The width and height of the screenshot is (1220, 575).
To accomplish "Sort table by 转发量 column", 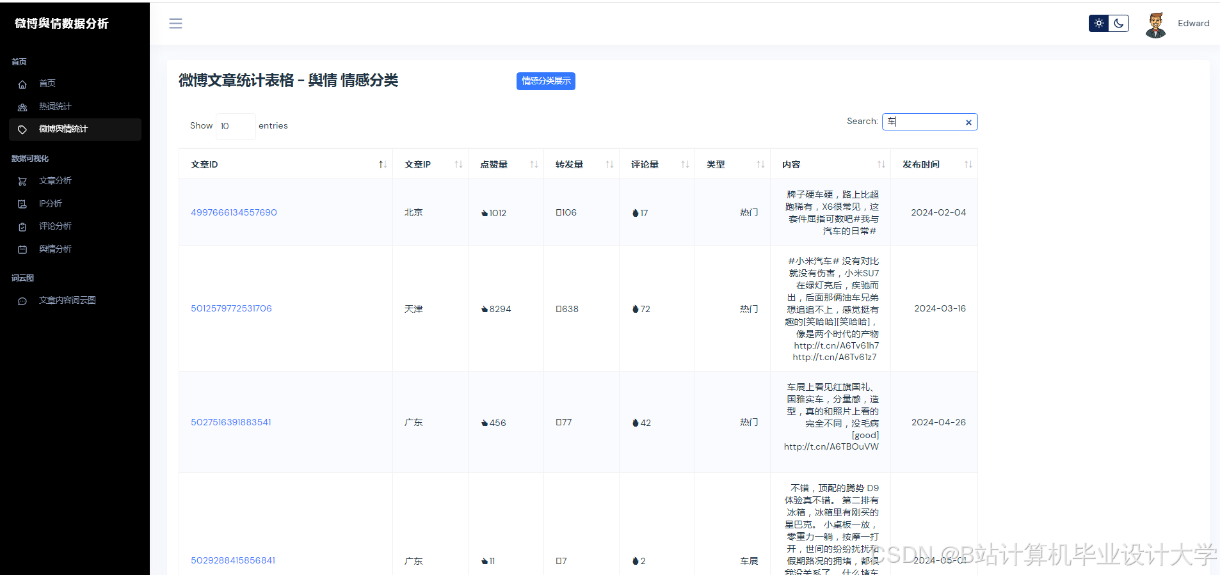I will coord(581,164).
